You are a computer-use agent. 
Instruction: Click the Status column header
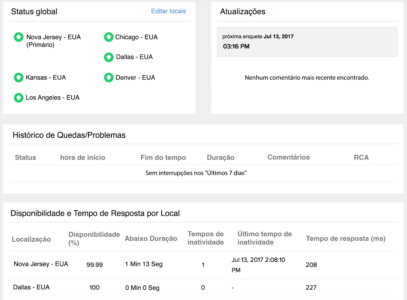pyautogui.click(x=25, y=157)
